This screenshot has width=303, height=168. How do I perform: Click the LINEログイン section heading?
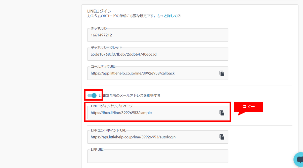(x=99, y=11)
